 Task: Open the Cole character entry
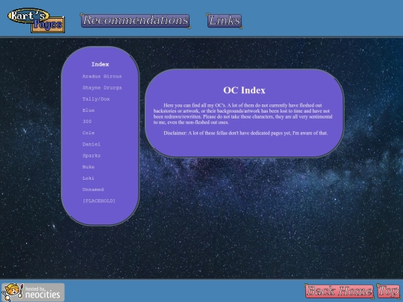tap(88, 133)
